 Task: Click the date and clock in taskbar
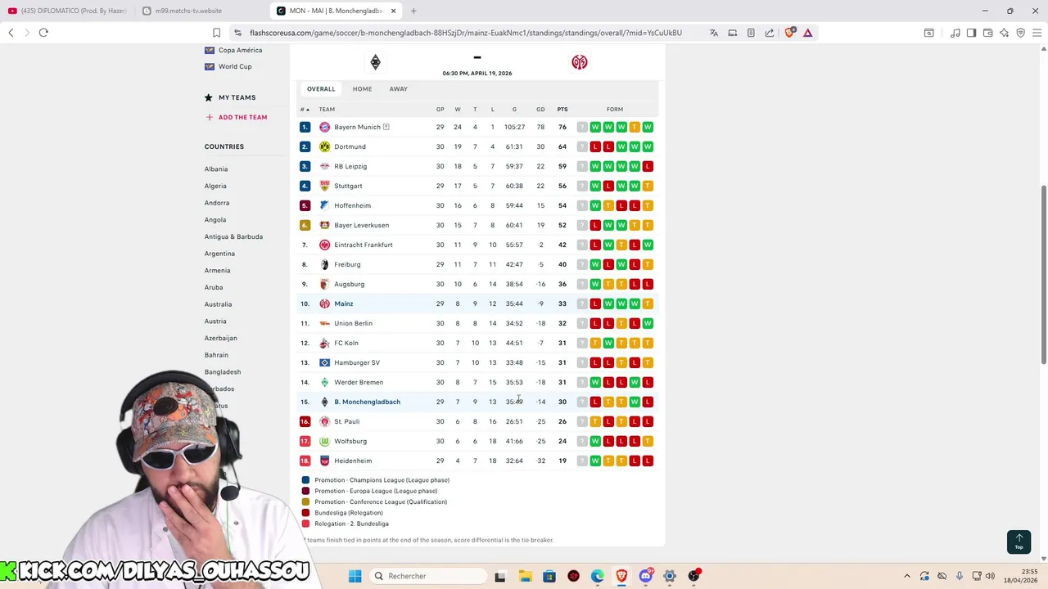1019,576
